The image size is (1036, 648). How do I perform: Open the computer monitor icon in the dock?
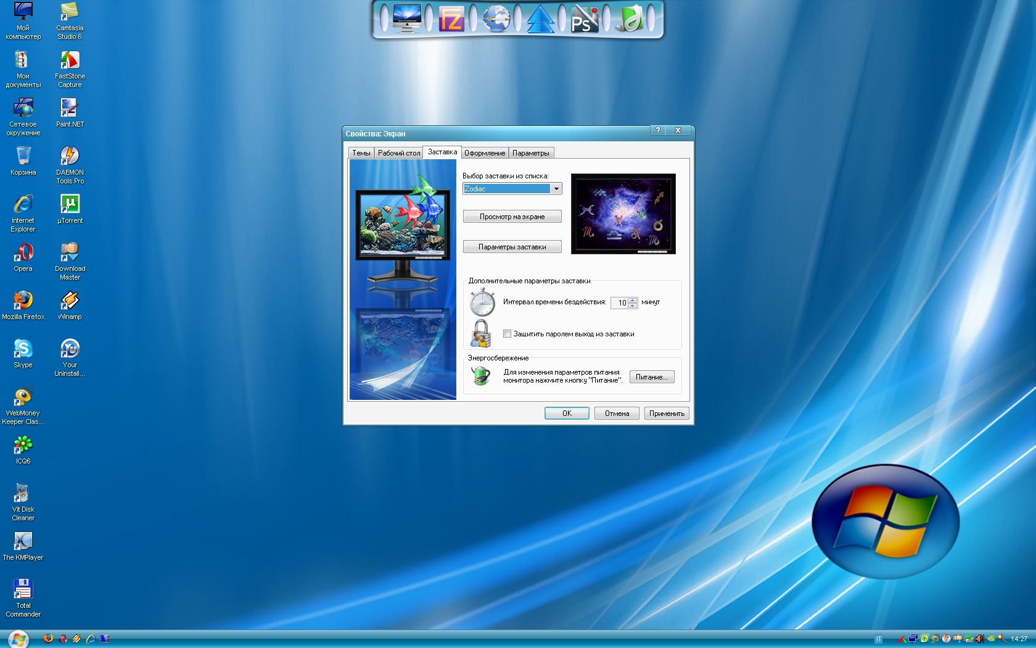pyautogui.click(x=406, y=19)
